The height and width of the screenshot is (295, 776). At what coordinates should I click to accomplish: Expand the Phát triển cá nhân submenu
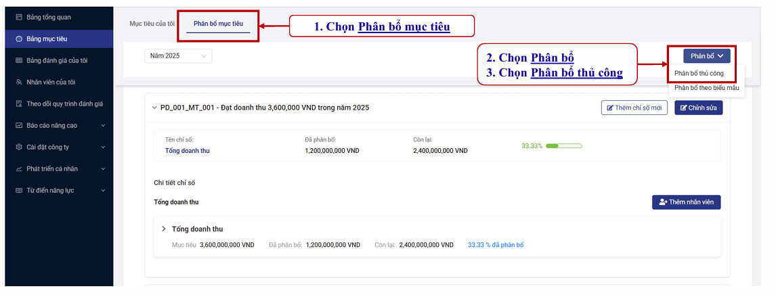103,168
